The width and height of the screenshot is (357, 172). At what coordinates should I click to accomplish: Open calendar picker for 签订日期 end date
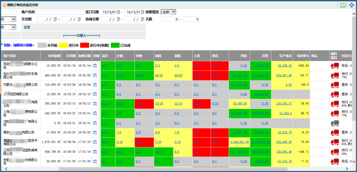tap(142, 12)
